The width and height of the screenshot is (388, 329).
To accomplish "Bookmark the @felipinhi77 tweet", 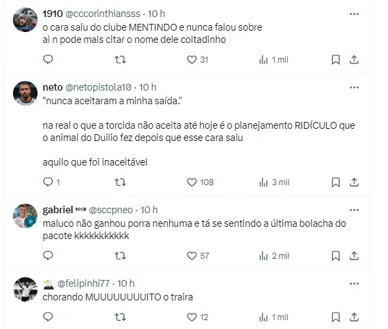I will coord(335,317).
